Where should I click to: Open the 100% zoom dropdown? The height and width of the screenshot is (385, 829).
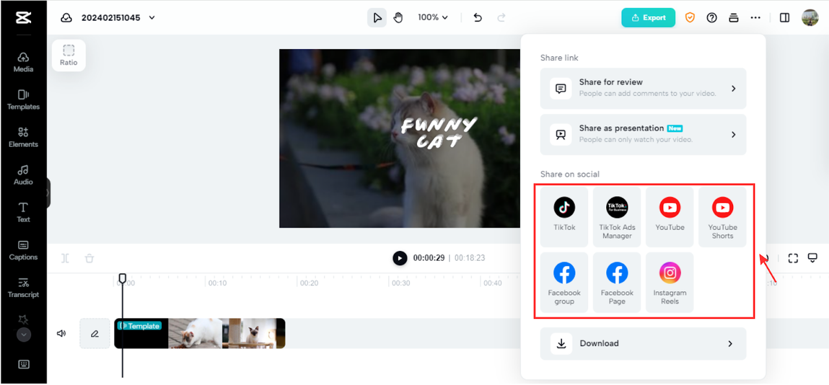433,17
